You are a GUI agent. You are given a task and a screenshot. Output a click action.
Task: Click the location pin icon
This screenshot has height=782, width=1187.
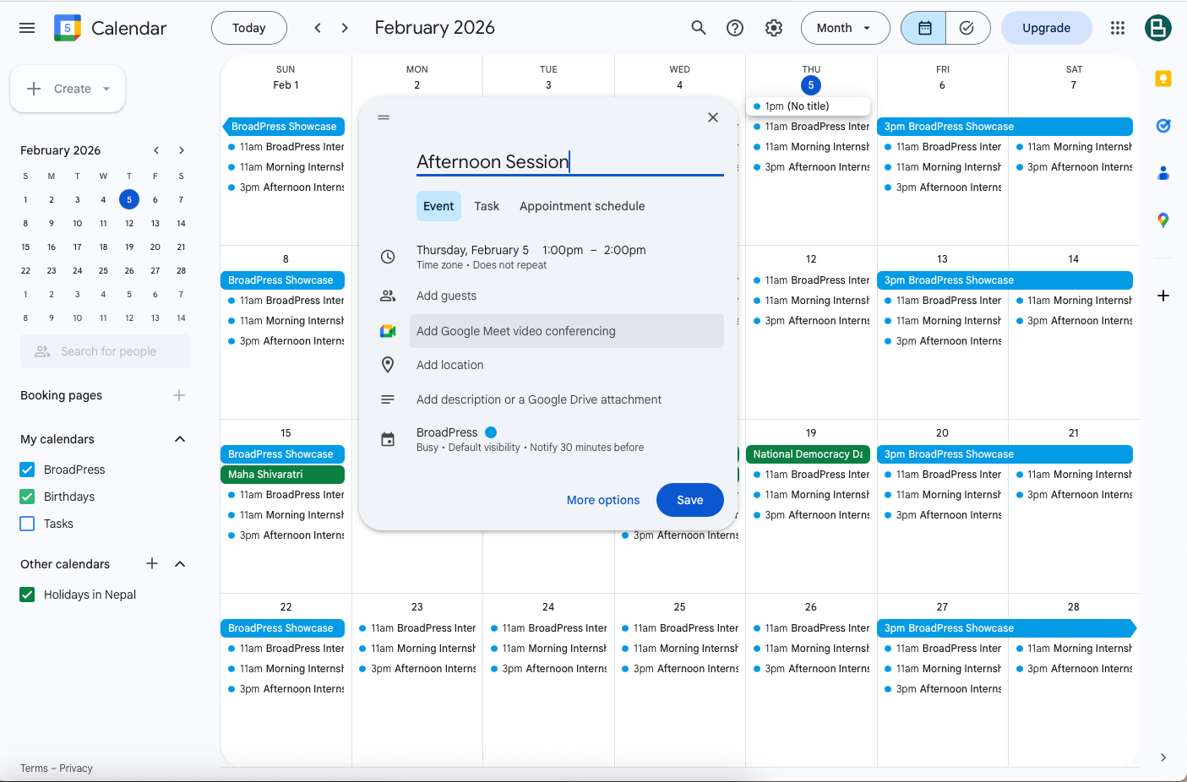click(x=388, y=365)
